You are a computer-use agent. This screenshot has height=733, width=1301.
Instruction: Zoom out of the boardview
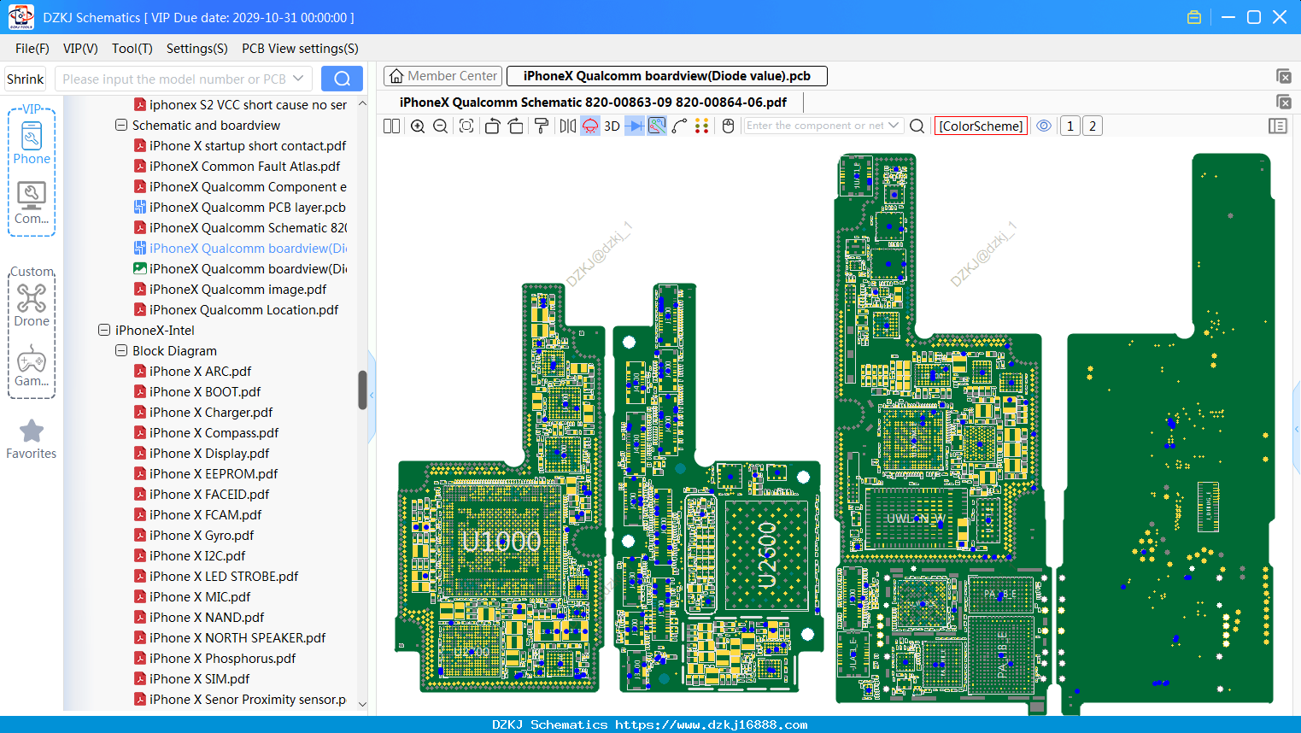point(441,126)
